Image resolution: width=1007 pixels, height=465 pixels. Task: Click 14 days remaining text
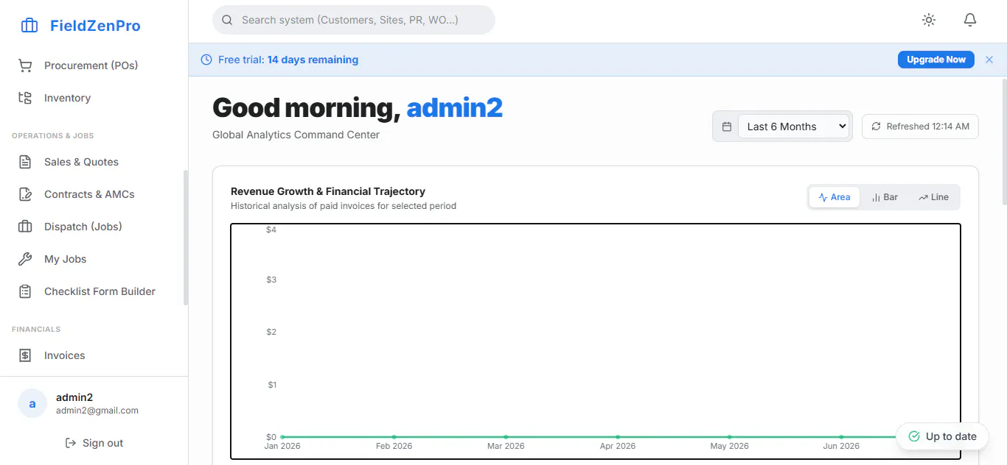(313, 60)
